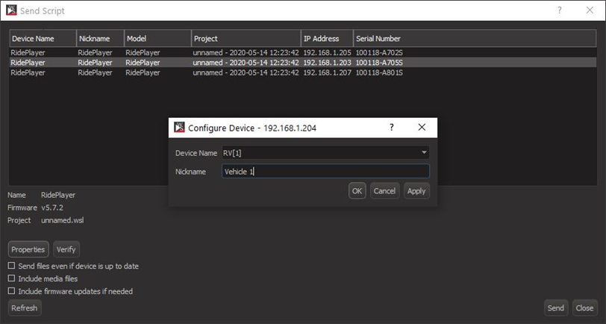Click the Close button in Send Script
606x324 pixels.
[x=584, y=308]
